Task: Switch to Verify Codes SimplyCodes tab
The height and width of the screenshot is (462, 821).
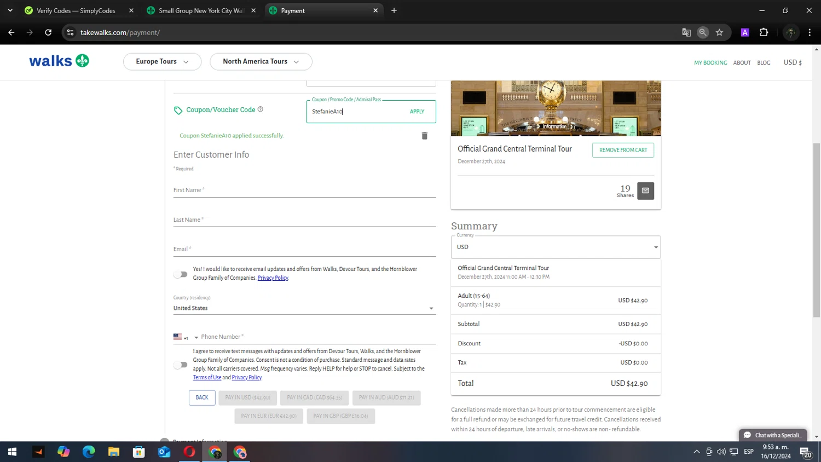Action: (76, 10)
